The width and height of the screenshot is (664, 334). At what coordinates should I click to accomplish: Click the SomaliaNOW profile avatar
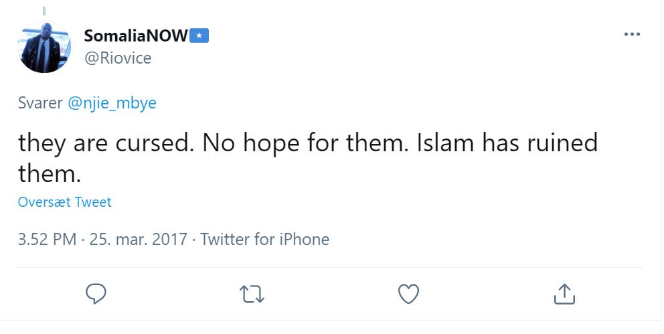pyautogui.click(x=46, y=47)
